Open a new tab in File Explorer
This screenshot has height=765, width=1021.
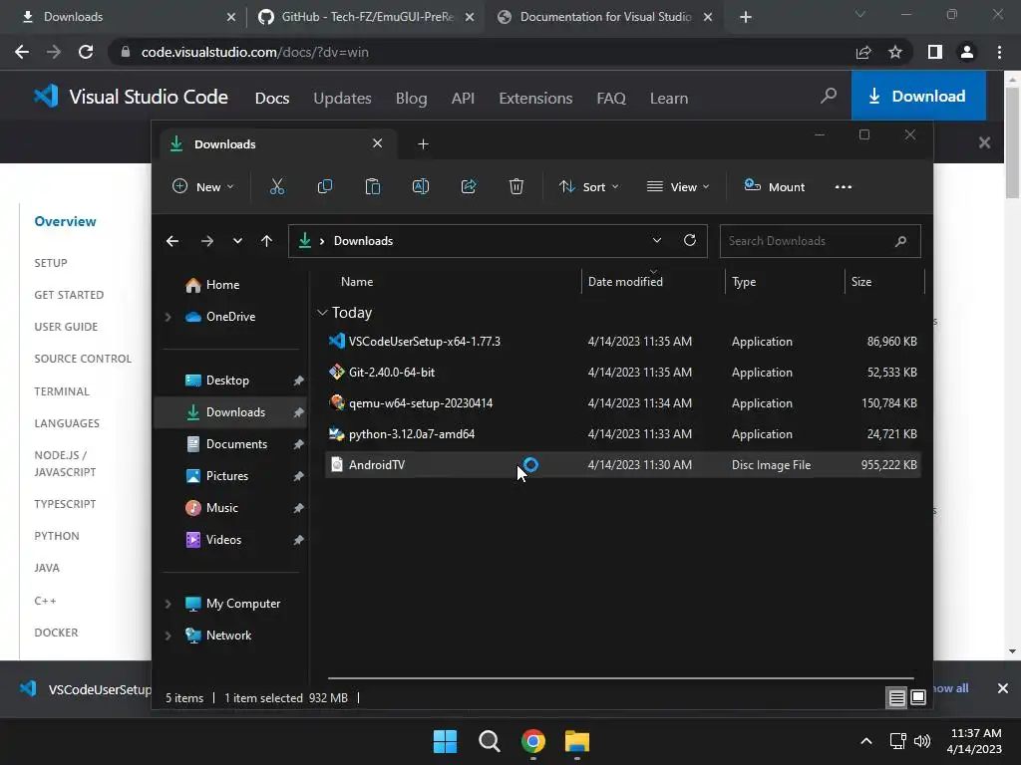point(423,143)
